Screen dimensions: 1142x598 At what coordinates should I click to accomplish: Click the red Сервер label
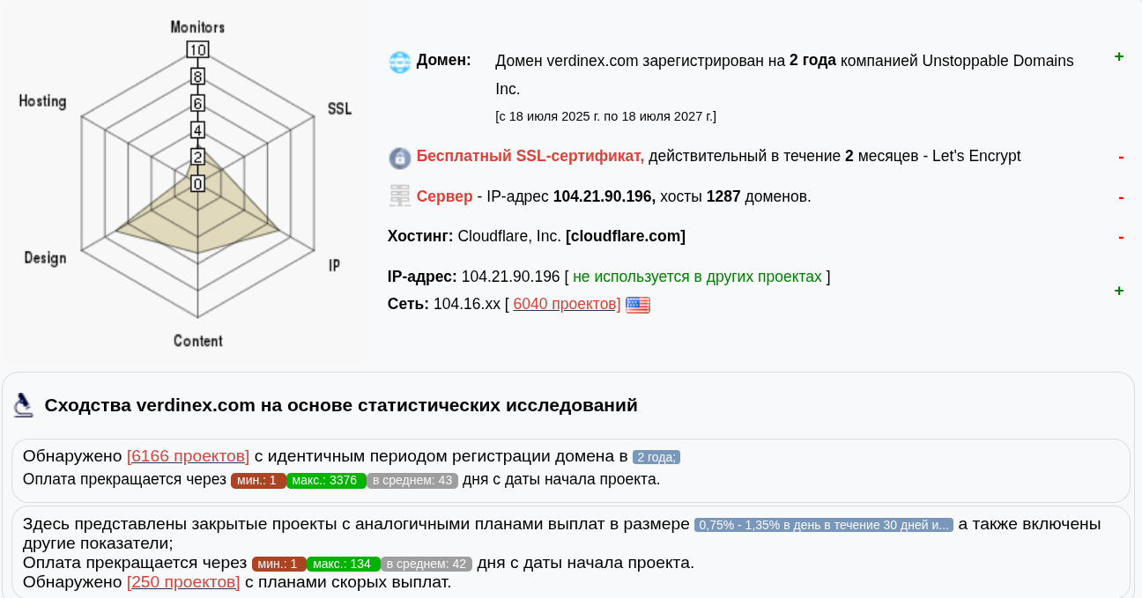444,196
